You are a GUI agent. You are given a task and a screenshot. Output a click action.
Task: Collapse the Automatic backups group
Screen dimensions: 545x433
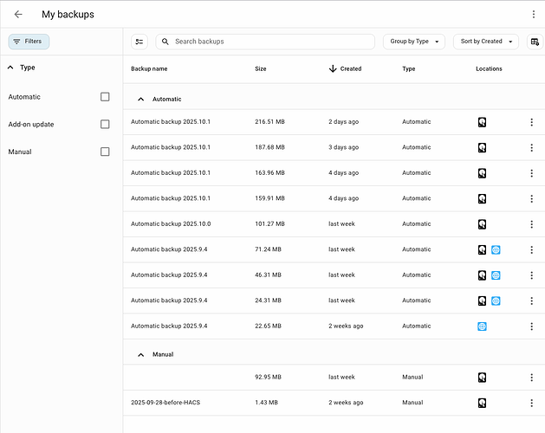pos(141,100)
